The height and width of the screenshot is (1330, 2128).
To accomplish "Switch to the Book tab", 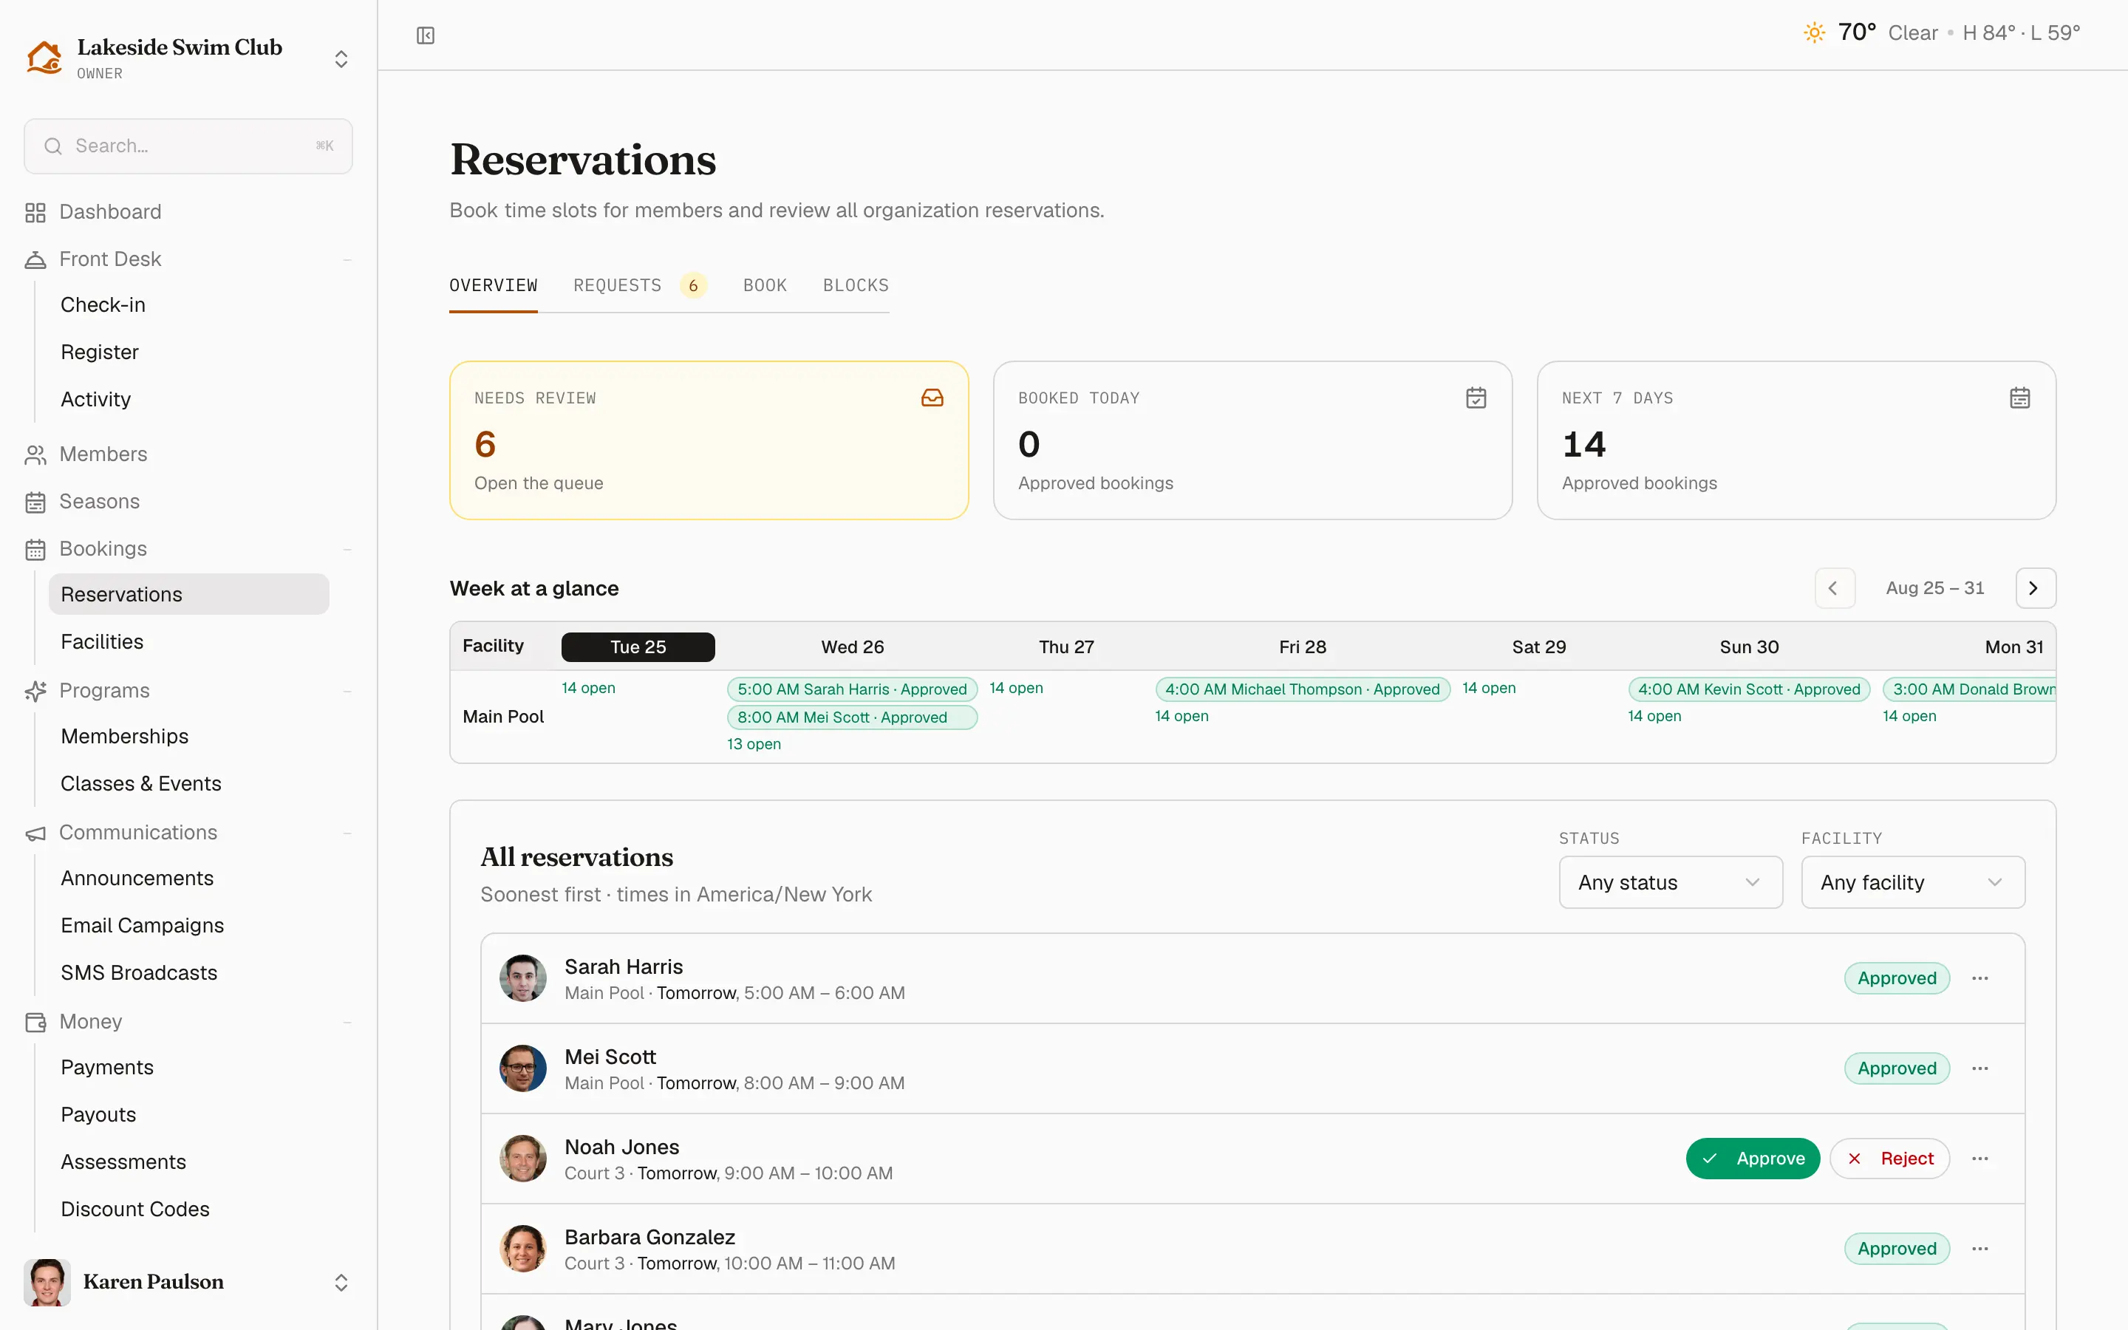I will pyautogui.click(x=765, y=286).
